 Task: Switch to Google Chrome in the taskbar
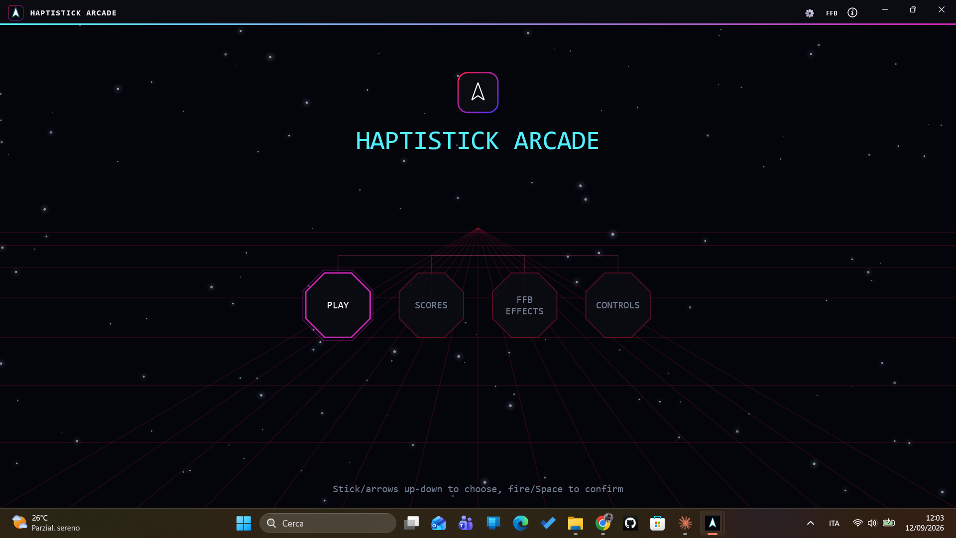pos(603,523)
